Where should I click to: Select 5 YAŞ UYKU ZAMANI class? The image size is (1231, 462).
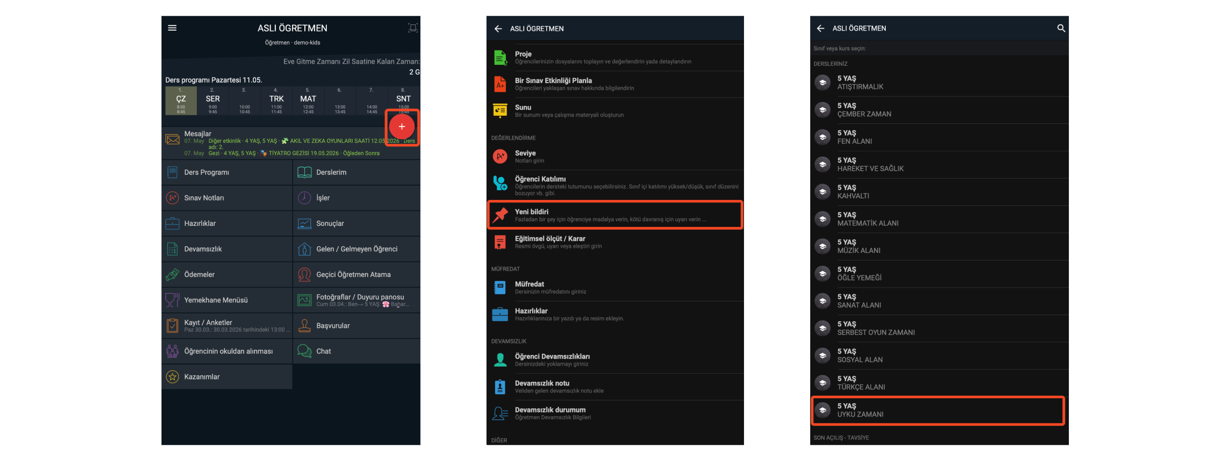pyautogui.click(x=939, y=410)
